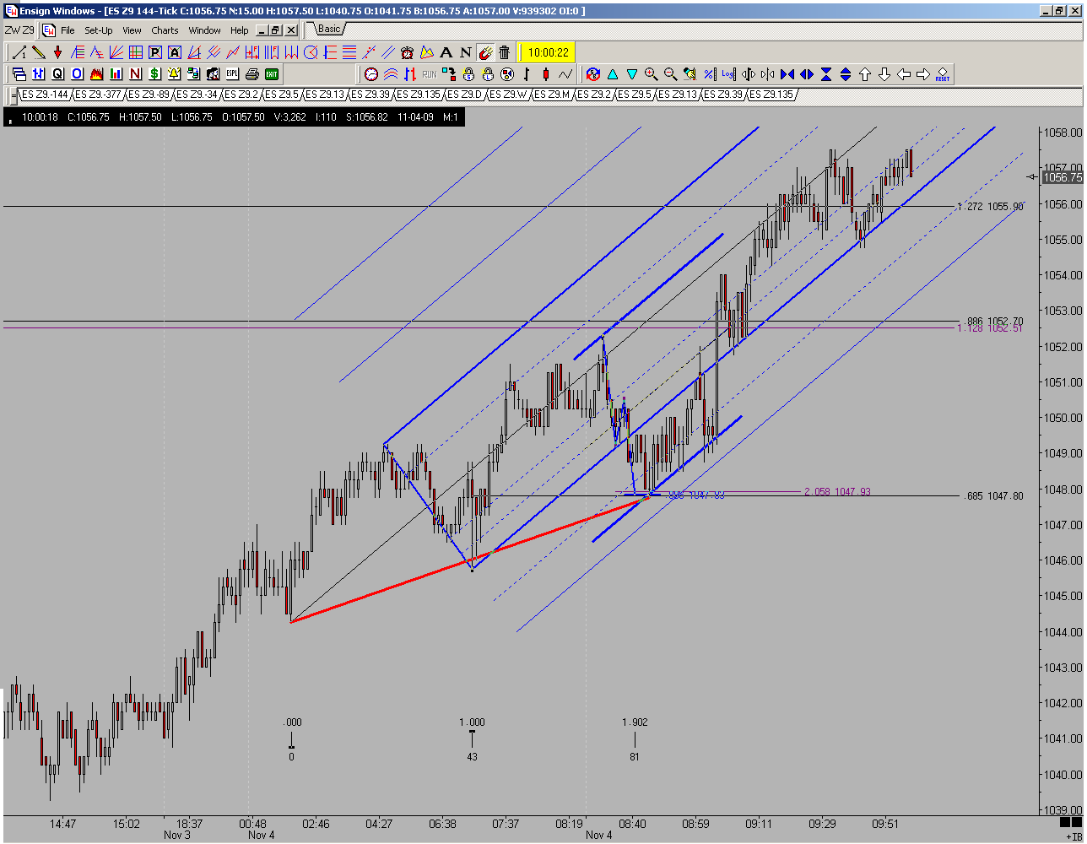Click the ZW Z9 symbol label
This screenshot has height=844, width=1087.
point(20,30)
